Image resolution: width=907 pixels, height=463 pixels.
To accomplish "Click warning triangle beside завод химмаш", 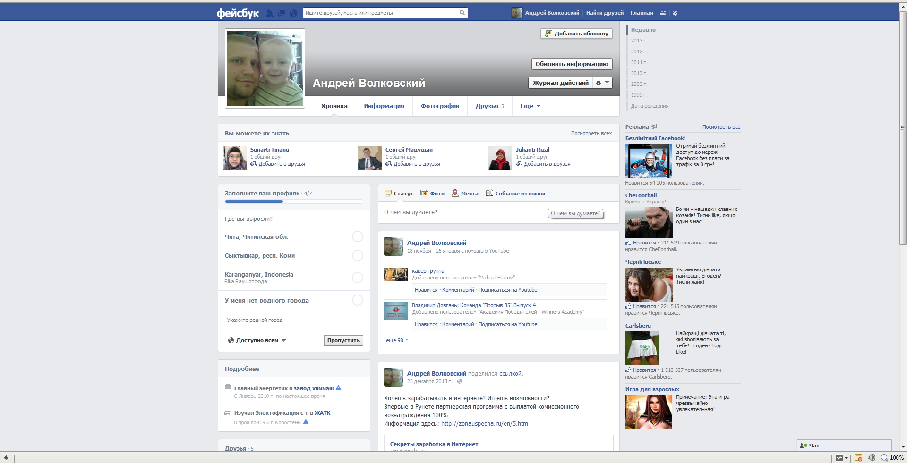I will [x=338, y=388].
